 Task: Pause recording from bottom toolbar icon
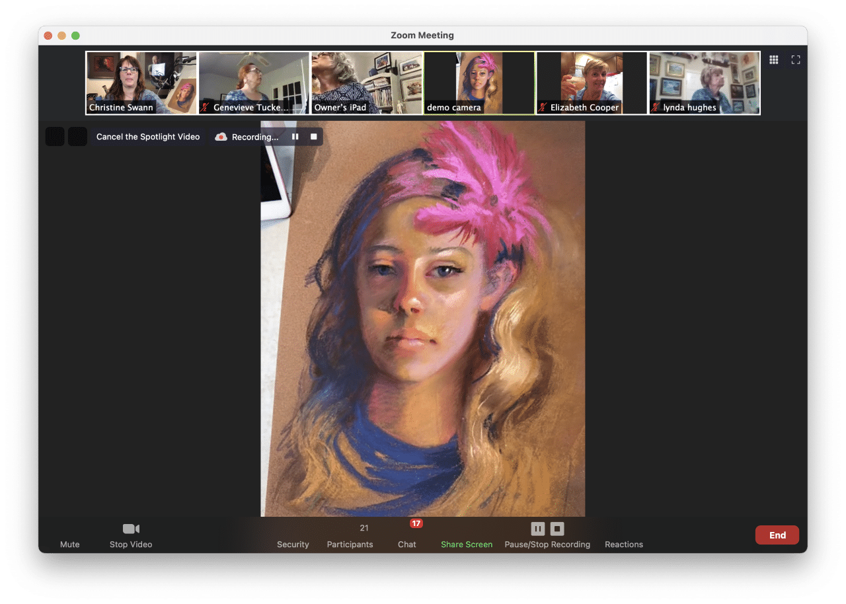538,529
